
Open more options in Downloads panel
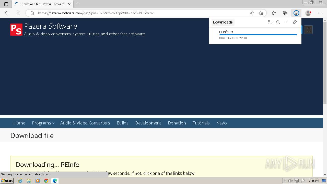click(286, 22)
